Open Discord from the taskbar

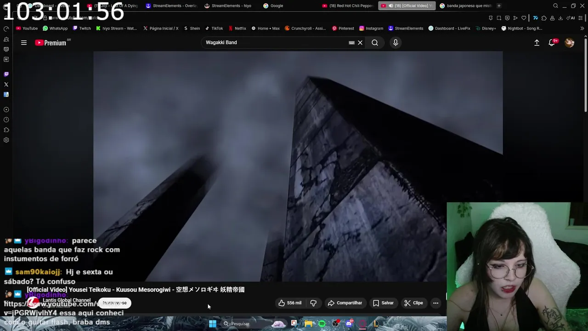[349, 324]
